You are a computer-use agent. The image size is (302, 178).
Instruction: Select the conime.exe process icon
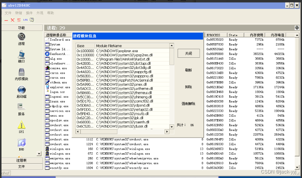click(x=47, y=68)
